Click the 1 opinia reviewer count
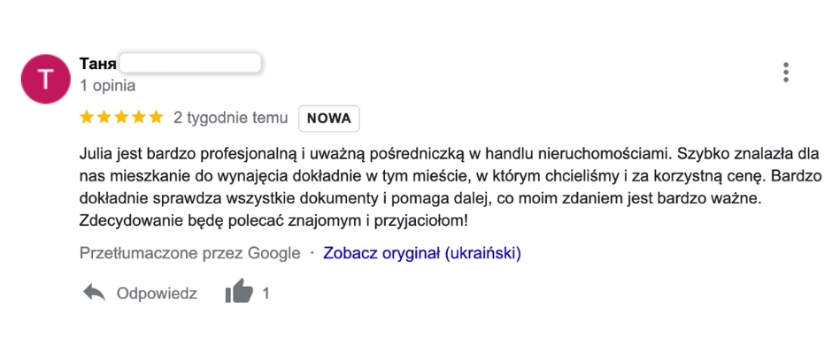This screenshot has width=832, height=354. pos(107,86)
